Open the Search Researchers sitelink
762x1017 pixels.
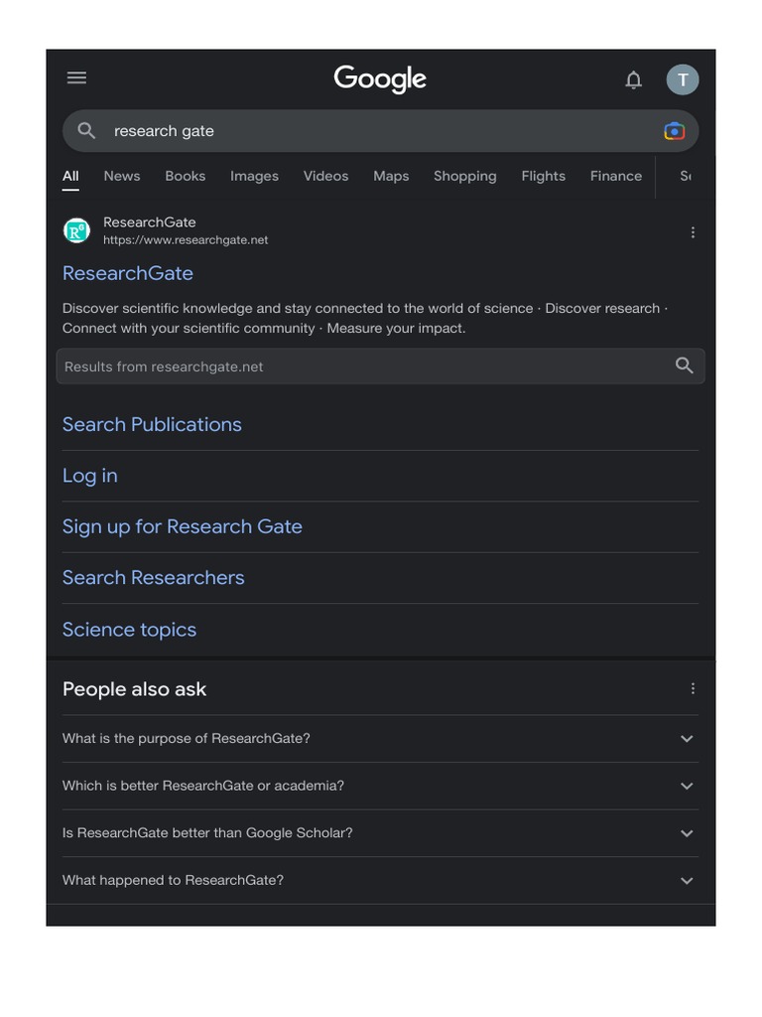(154, 577)
